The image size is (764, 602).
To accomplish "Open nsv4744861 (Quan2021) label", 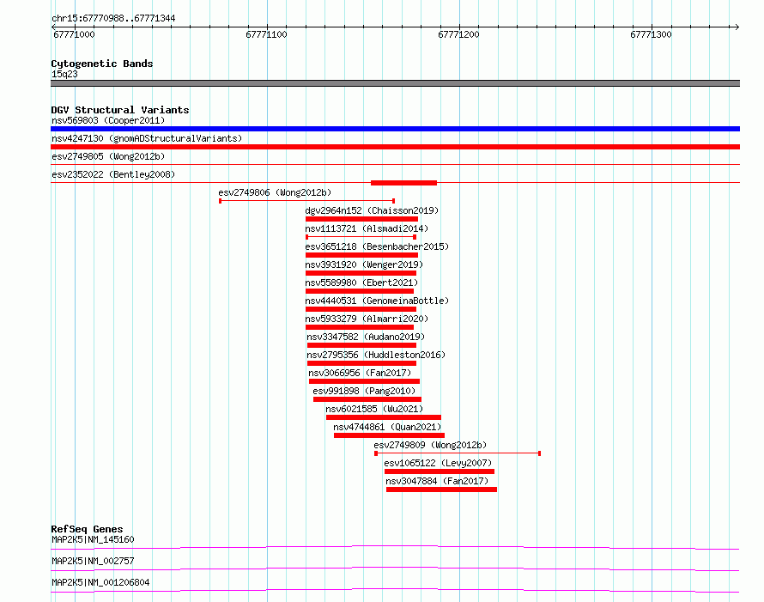I will pos(387,427).
